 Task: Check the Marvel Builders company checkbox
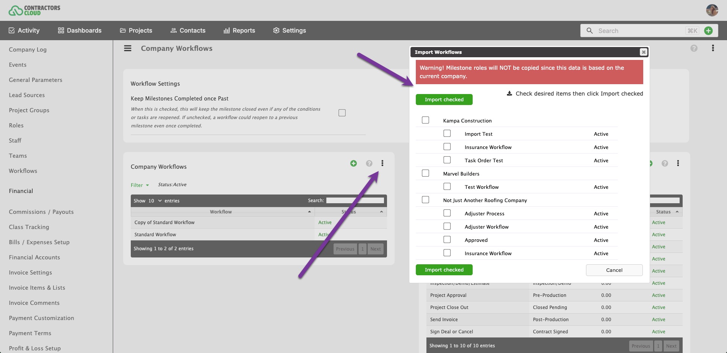(425, 173)
